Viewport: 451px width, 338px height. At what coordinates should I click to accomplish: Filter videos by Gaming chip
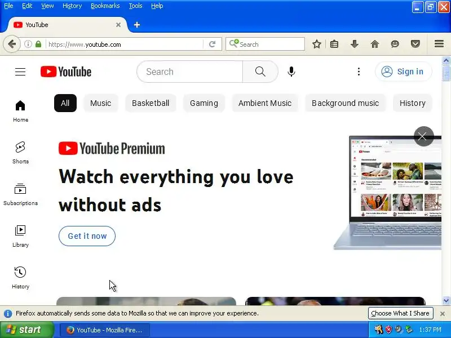(204, 103)
